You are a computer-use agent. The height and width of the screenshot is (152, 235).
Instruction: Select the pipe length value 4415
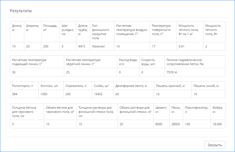pos(81,46)
